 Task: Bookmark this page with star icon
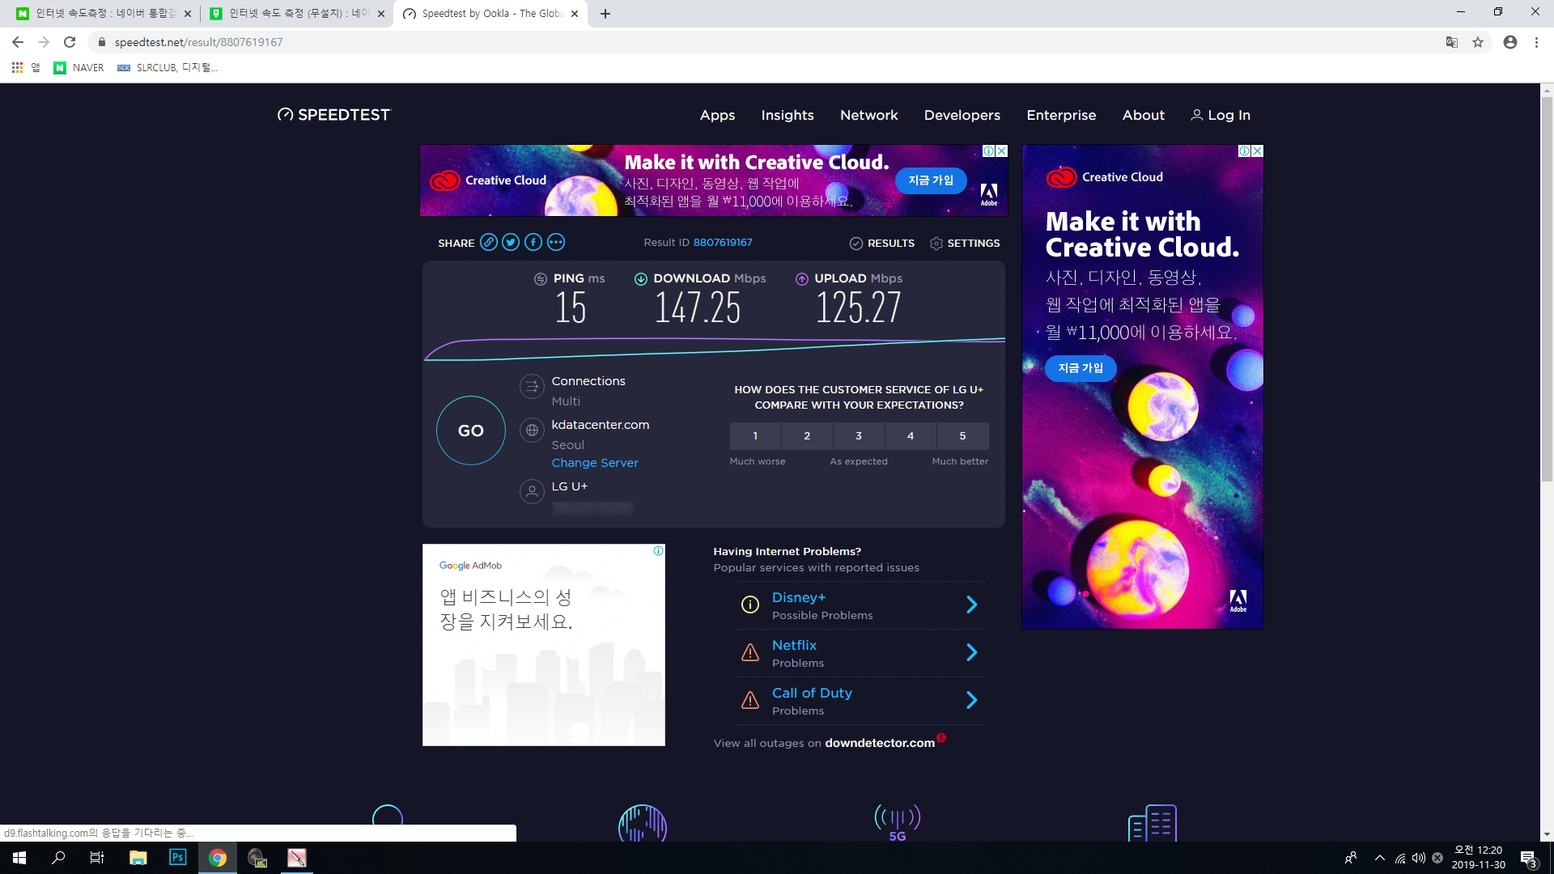point(1478,42)
